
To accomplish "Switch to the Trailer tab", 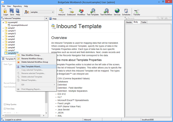I will pyautogui.click(x=144, y=22).
